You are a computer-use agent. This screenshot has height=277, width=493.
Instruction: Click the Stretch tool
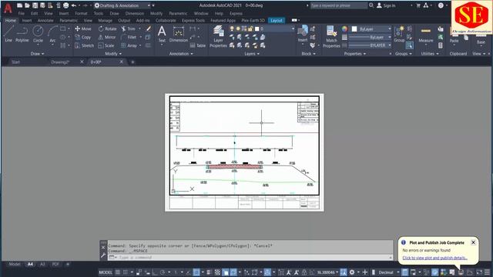point(84,45)
